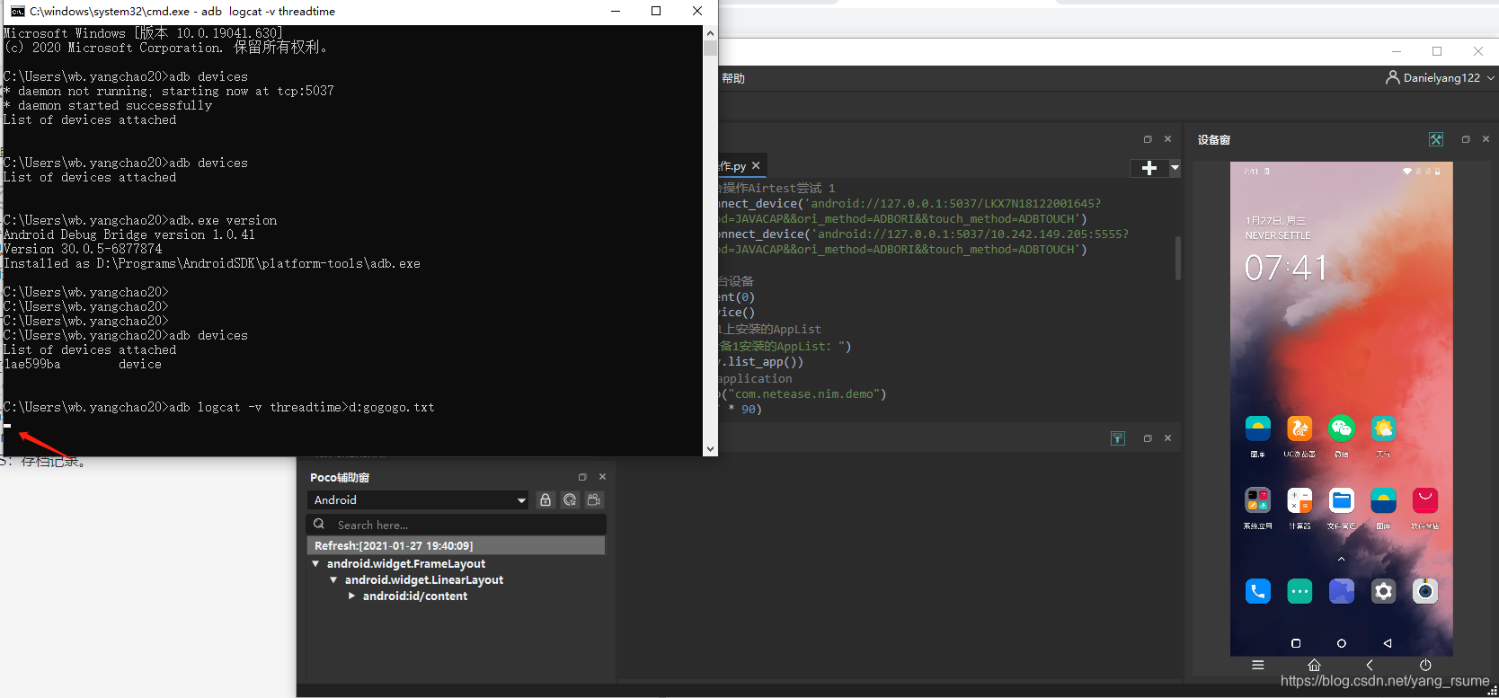1499x698 pixels.
Task: Focus the 'Search here...' field
Action: 457,525
